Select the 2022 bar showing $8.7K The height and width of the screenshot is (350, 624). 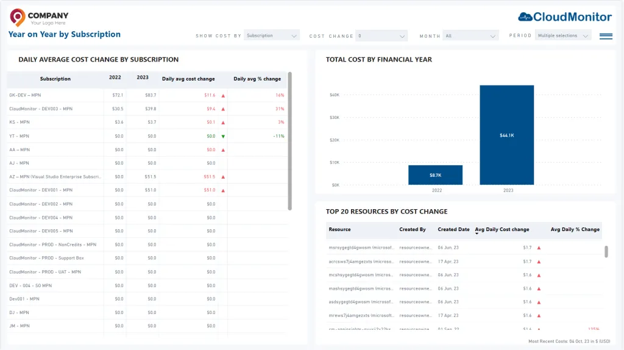435,175
